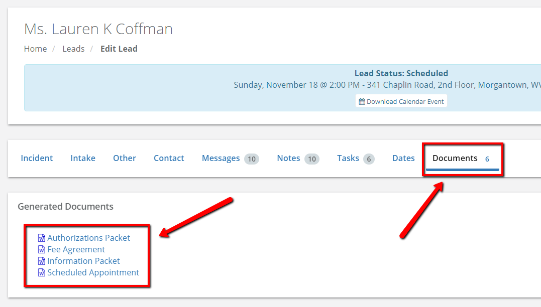Click the Edit Lead breadcrumb text
Image resolution: width=541 pixels, height=307 pixels.
pyautogui.click(x=119, y=49)
